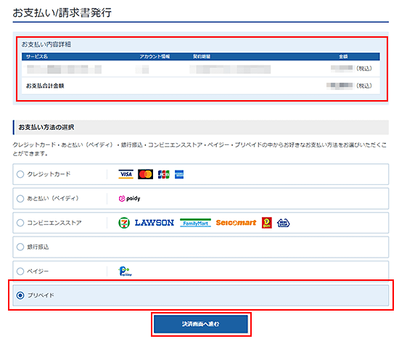Select the クレジットカード radio button
This screenshot has height=344, width=399.
click(x=20, y=174)
